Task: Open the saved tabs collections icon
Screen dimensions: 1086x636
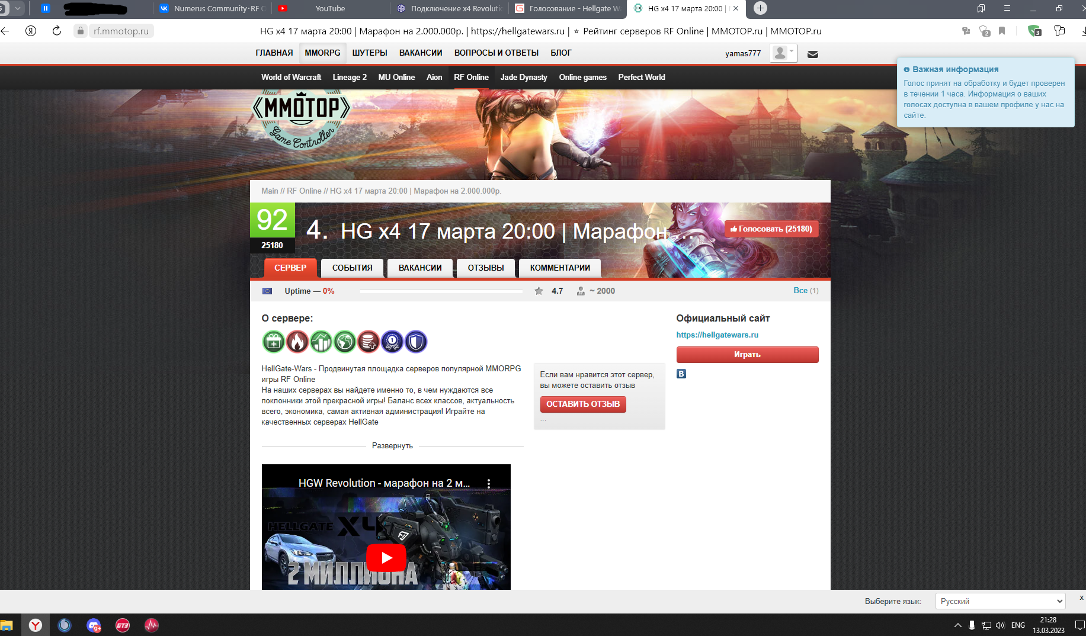Action: point(981,8)
